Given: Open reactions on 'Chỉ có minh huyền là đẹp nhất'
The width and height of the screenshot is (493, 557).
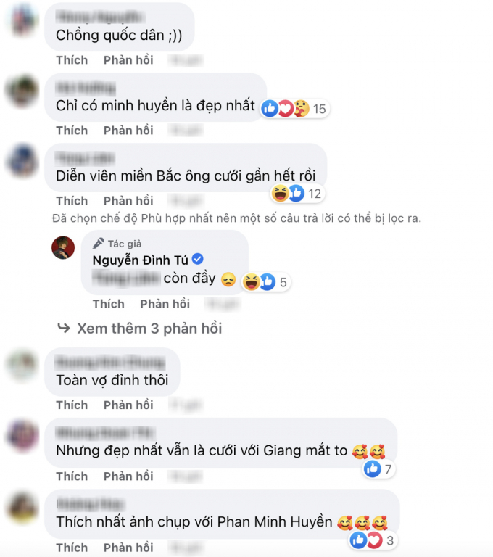Looking at the screenshot, I should click(x=295, y=108).
